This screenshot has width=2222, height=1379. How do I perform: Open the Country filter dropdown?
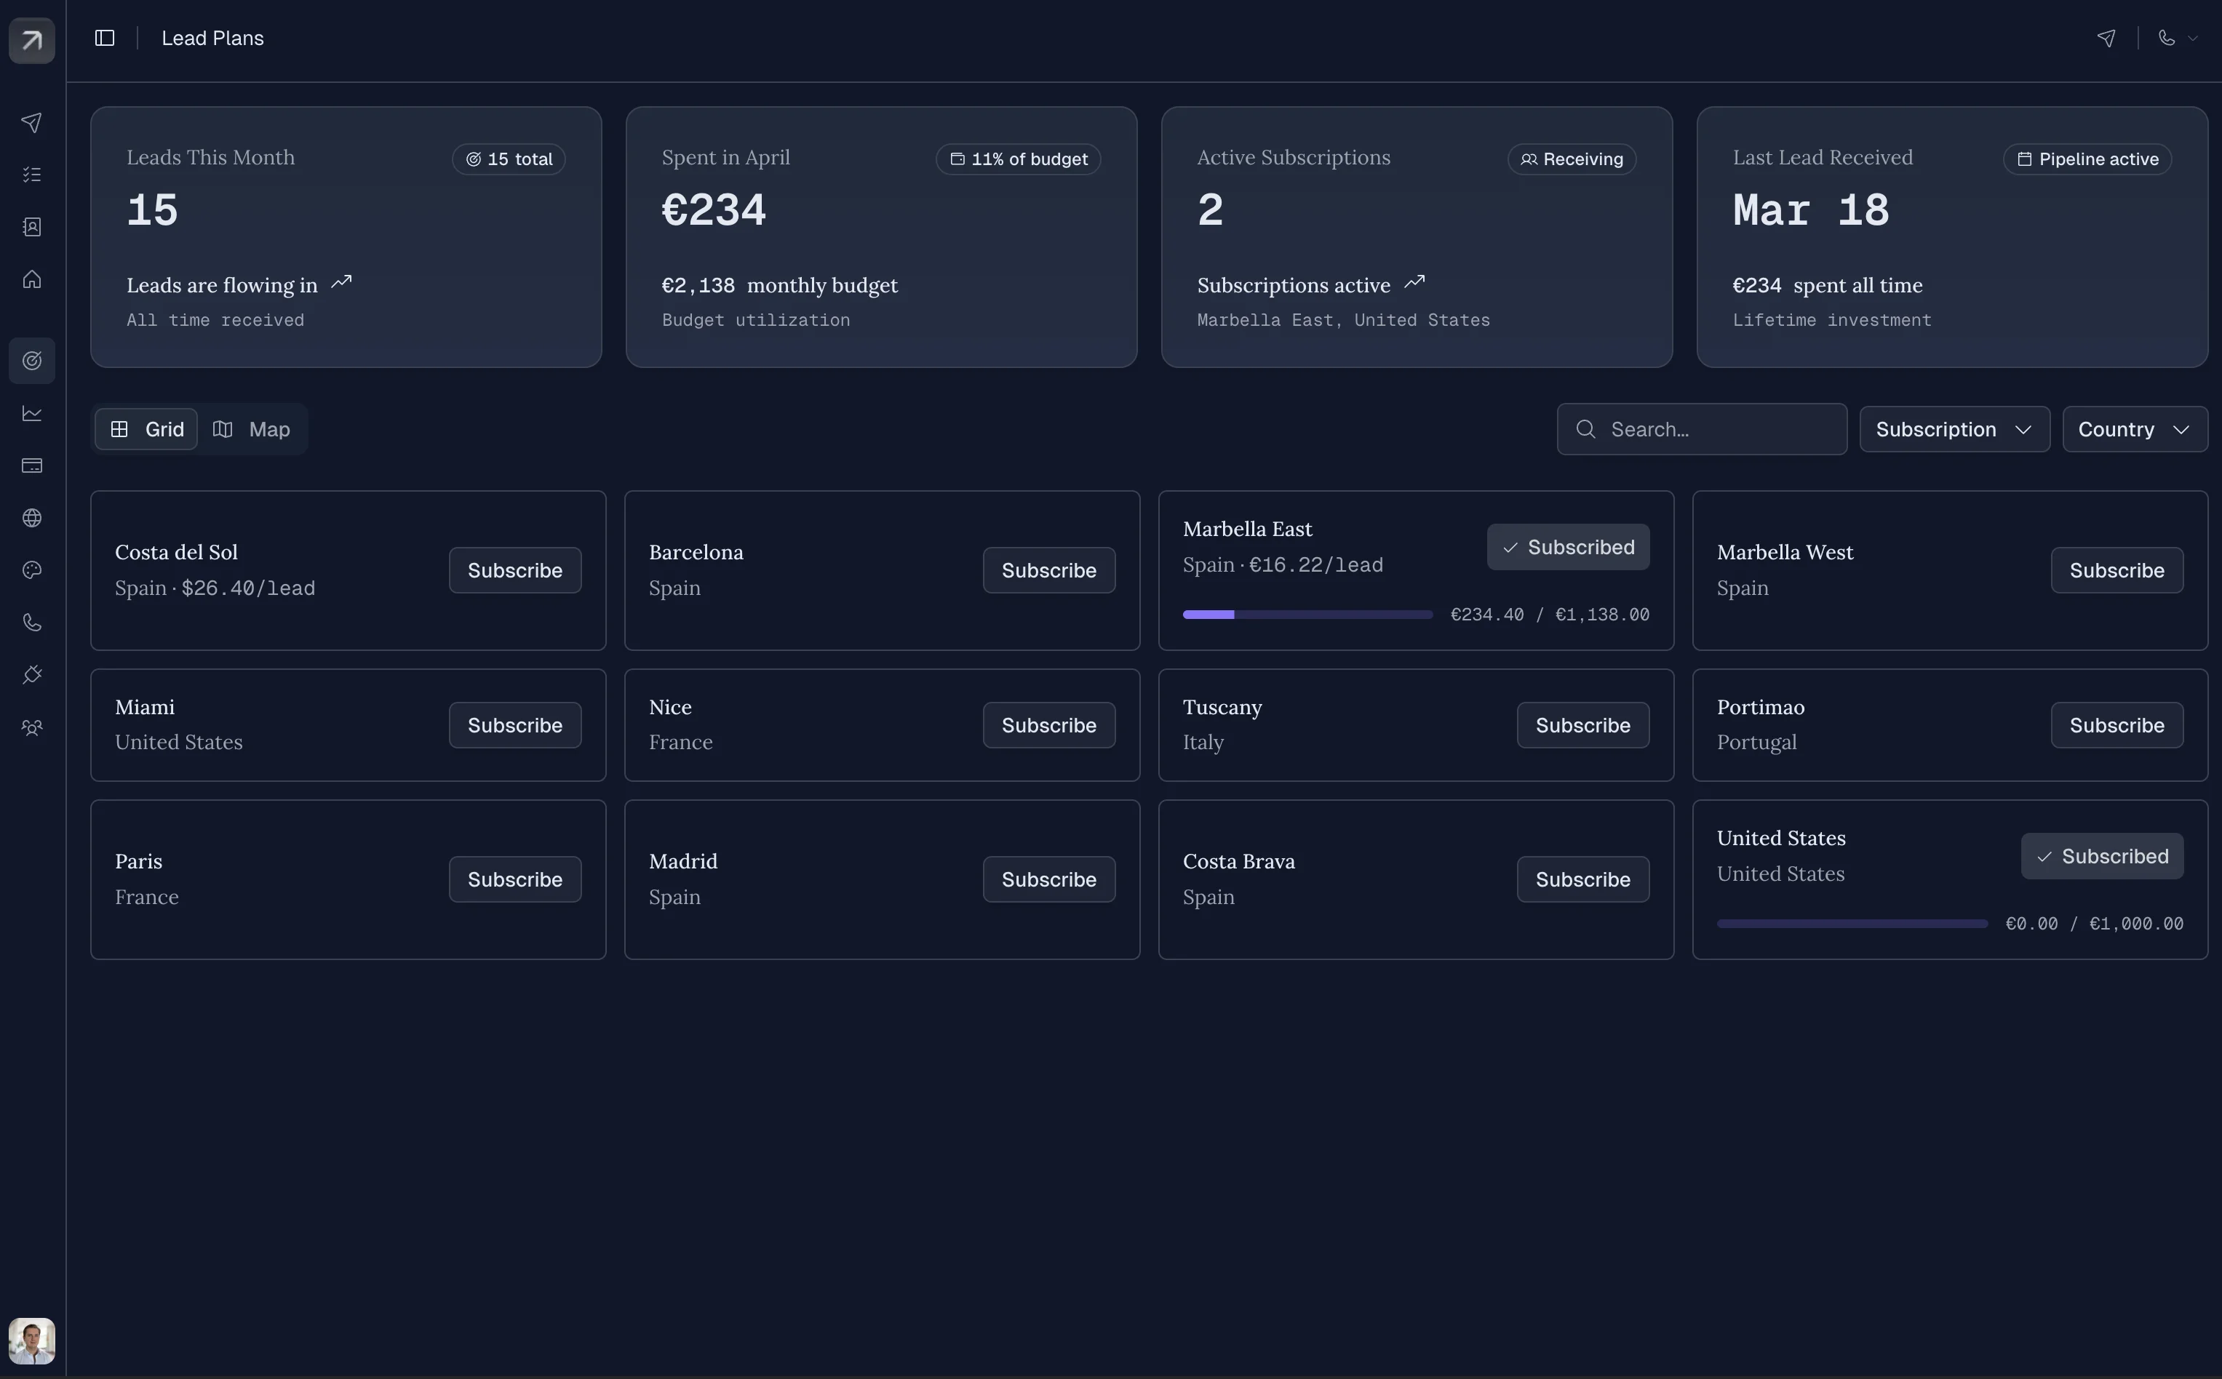(2133, 428)
